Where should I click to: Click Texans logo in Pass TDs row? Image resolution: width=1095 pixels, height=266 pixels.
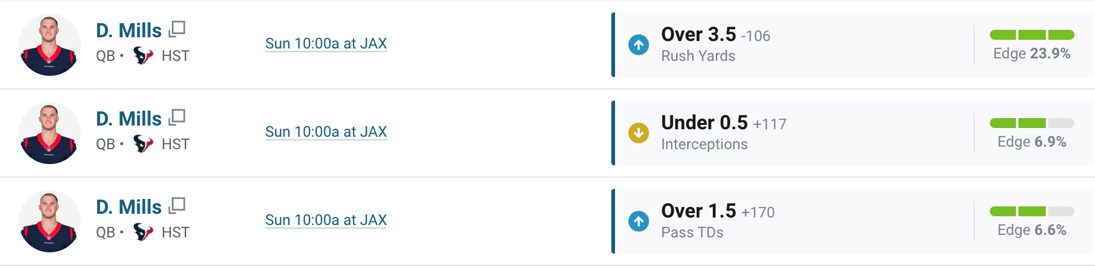pyautogui.click(x=143, y=232)
